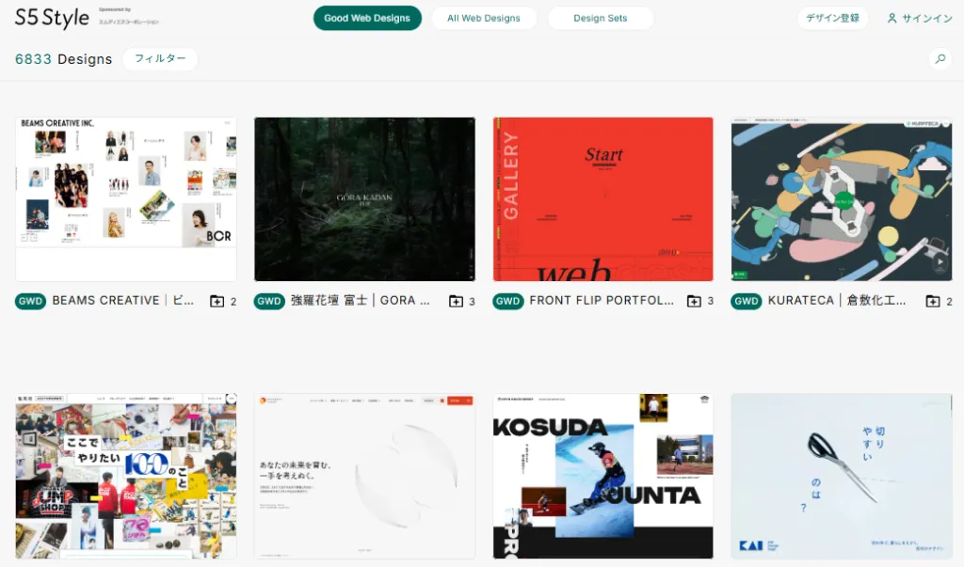Image resolution: width=964 pixels, height=567 pixels.
Task: Open the KURATECA illustrated thumbnail
Action: pos(841,199)
